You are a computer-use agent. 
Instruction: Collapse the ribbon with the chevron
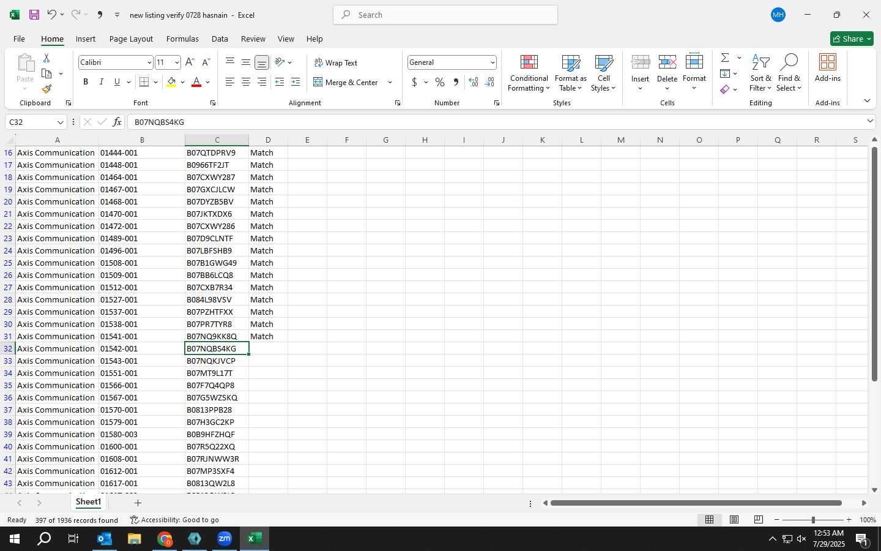pyautogui.click(x=867, y=100)
